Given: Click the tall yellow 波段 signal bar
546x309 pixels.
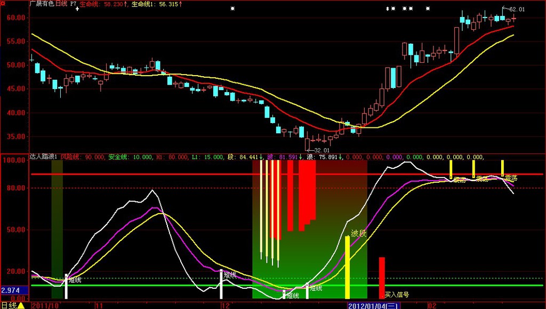Looking at the screenshot, I should click(x=348, y=266).
